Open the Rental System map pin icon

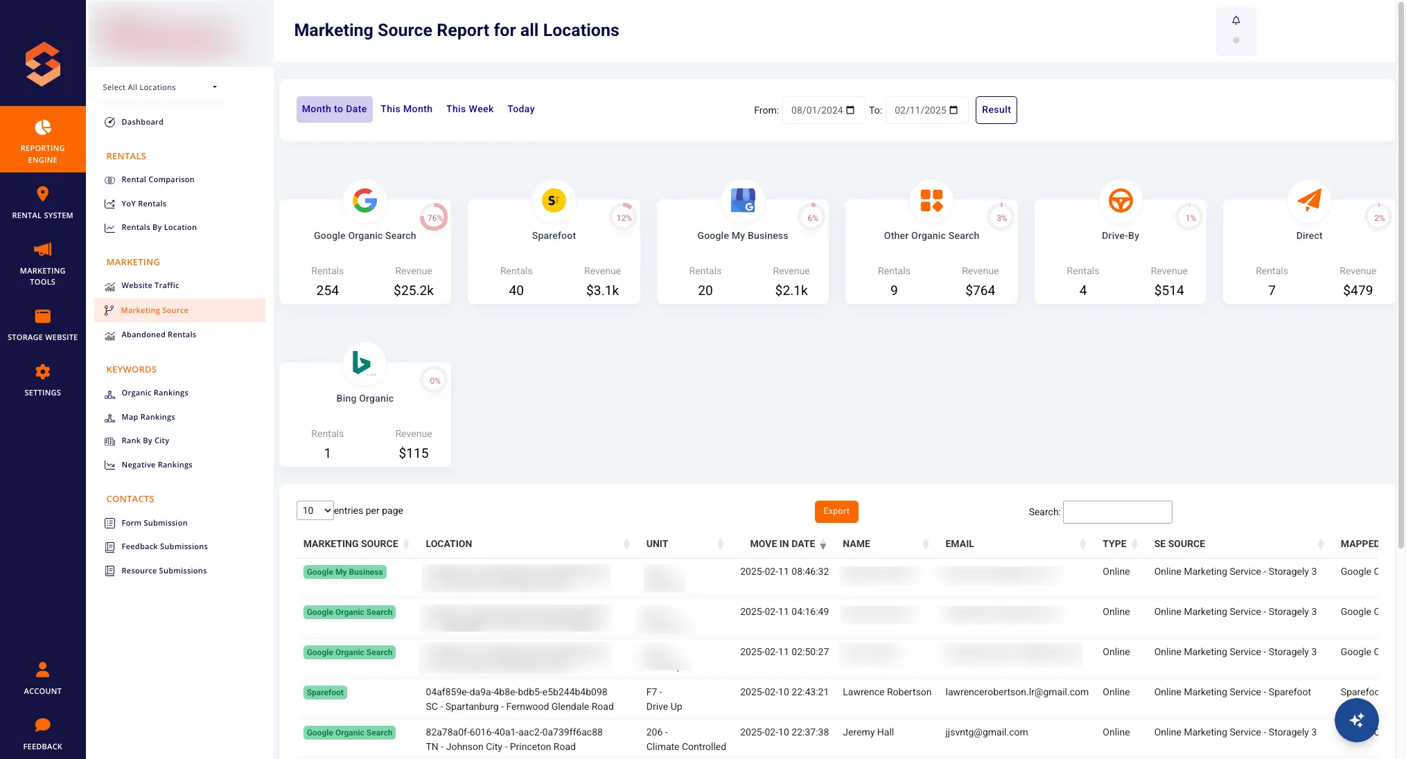42,194
